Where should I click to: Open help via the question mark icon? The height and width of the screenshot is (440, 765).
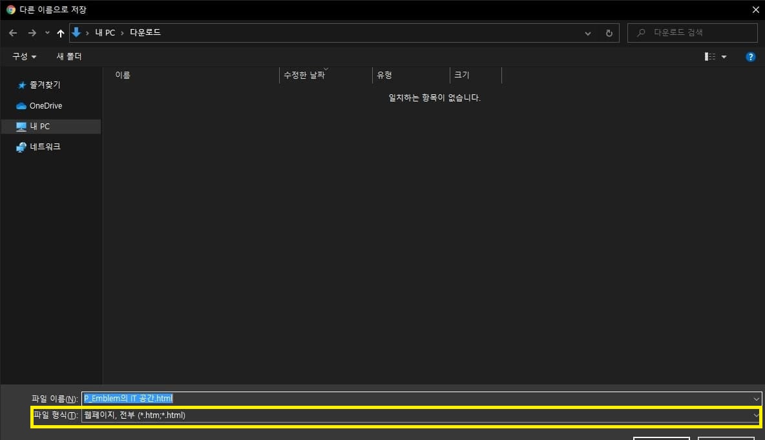(x=751, y=56)
